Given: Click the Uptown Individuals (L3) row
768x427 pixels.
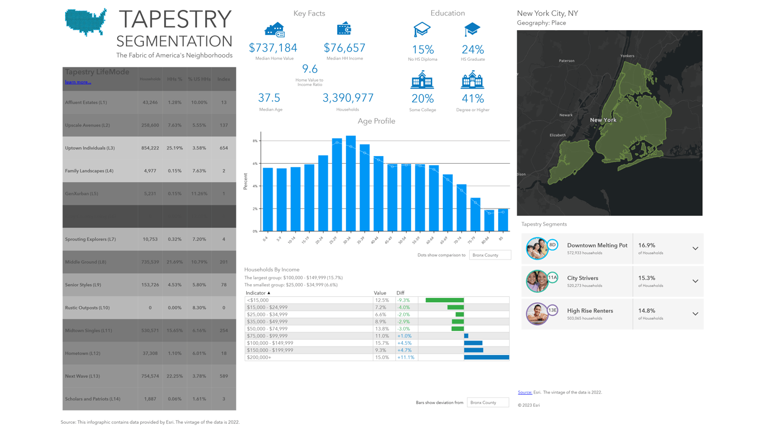Looking at the screenshot, I should 149,148.
